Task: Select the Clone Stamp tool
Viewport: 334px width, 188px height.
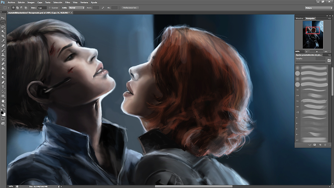Action: (x=3, y=55)
